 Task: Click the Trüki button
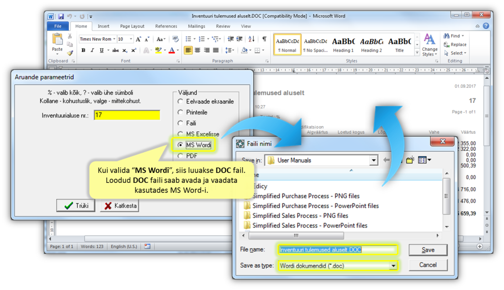click(76, 206)
